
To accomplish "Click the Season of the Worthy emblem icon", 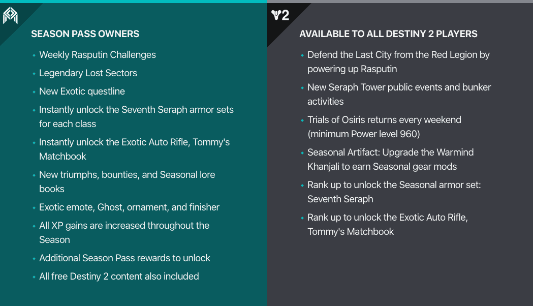I will [10, 15].
